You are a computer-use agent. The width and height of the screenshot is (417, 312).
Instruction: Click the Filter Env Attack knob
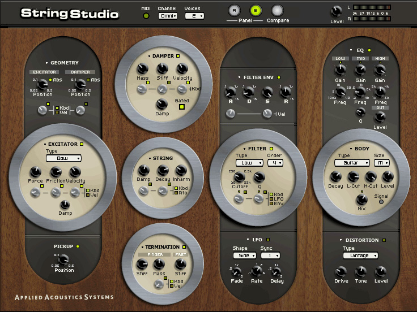point(230,92)
